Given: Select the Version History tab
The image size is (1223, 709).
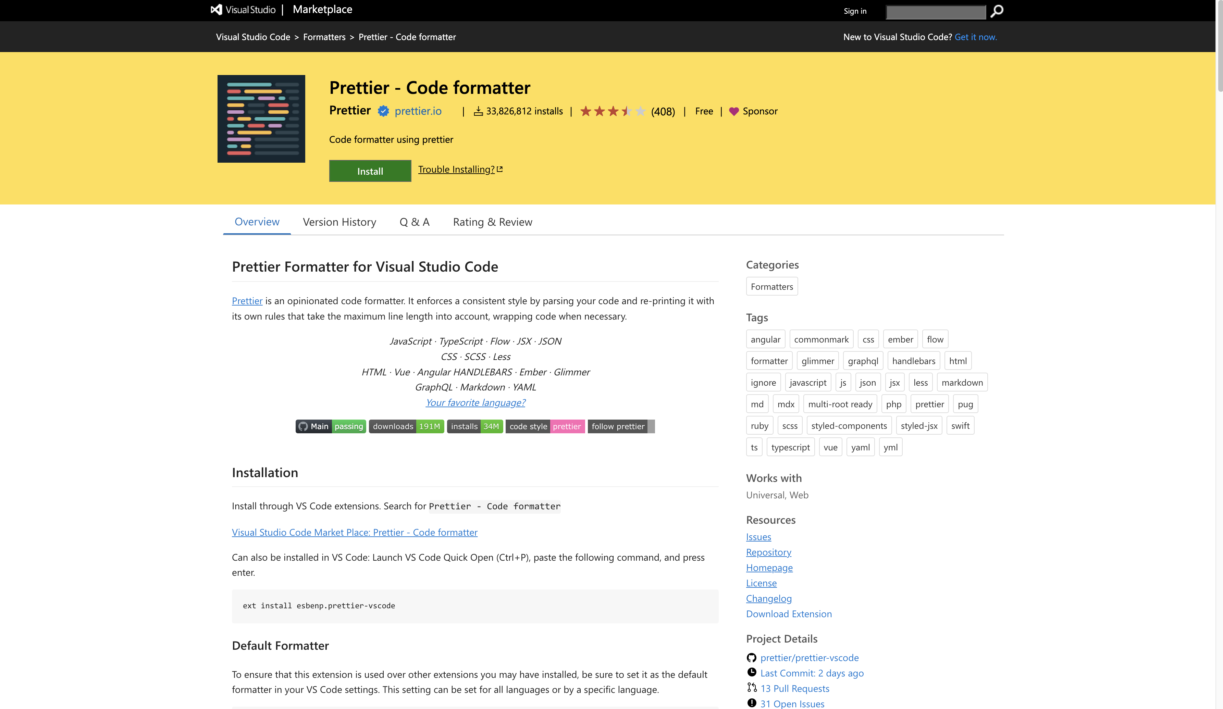Looking at the screenshot, I should point(339,221).
